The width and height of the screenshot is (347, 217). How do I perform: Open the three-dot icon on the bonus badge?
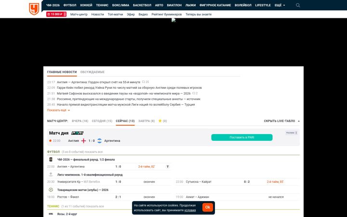point(65,14)
